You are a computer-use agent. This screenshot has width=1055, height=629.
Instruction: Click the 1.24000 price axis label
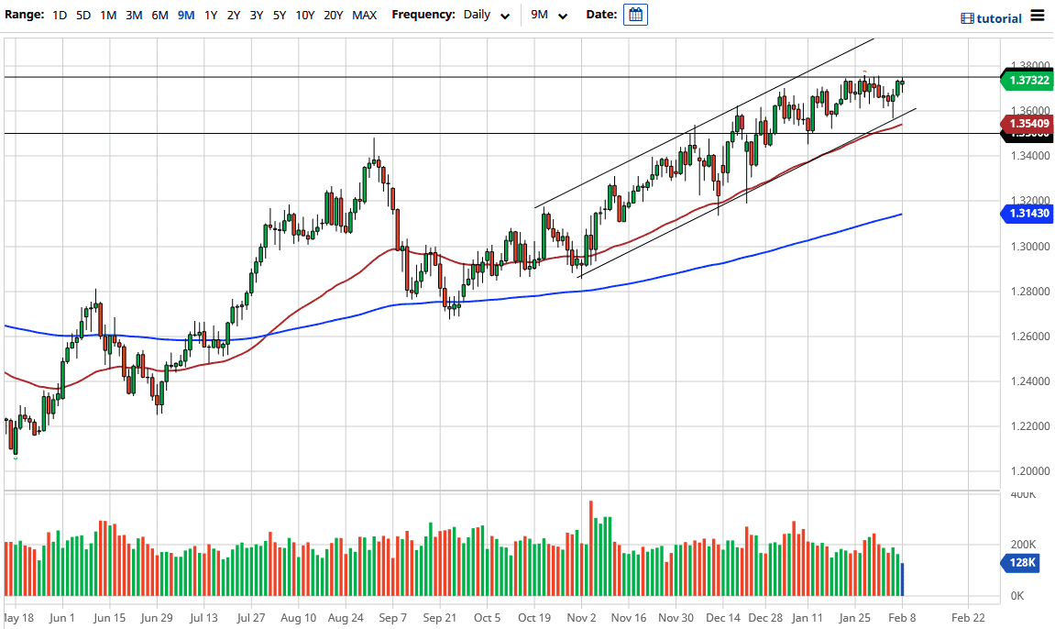(1030, 381)
